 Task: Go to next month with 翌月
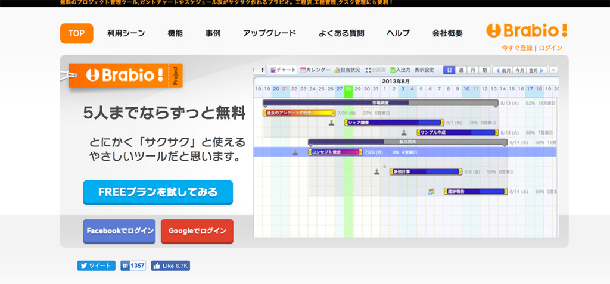(x=537, y=70)
